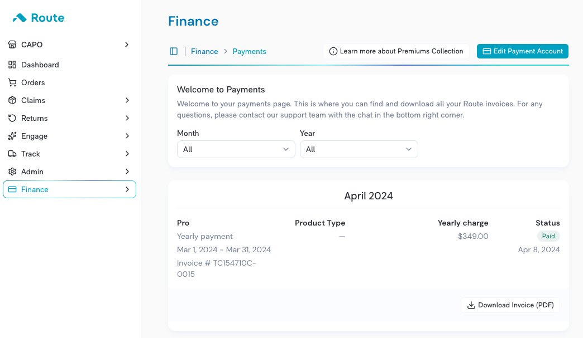Screen dimensions: 583x338
Task: Click the Admin gear icon
Action: pos(12,172)
